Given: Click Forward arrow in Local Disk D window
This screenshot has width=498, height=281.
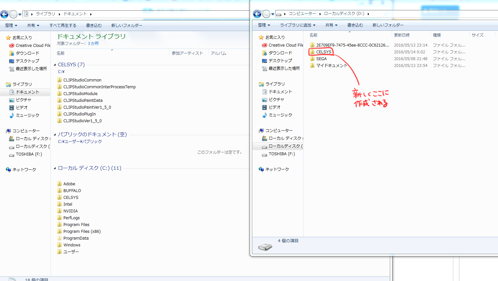Looking at the screenshot, I should pyautogui.click(x=266, y=14).
